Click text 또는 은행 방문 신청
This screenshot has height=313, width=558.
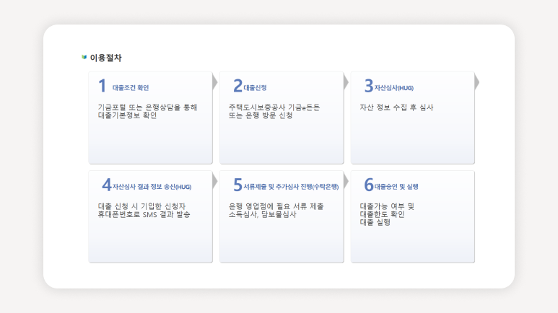(x=261, y=115)
